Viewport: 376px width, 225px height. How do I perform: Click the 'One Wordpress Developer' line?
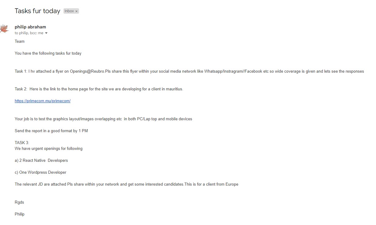pyautogui.click(x=40, y=172)
